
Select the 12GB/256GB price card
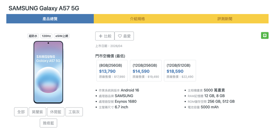146,71
